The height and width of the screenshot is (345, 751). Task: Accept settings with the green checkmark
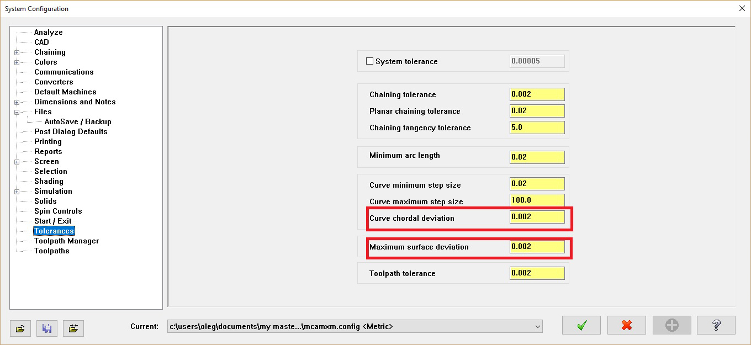[x=581, y=325]
